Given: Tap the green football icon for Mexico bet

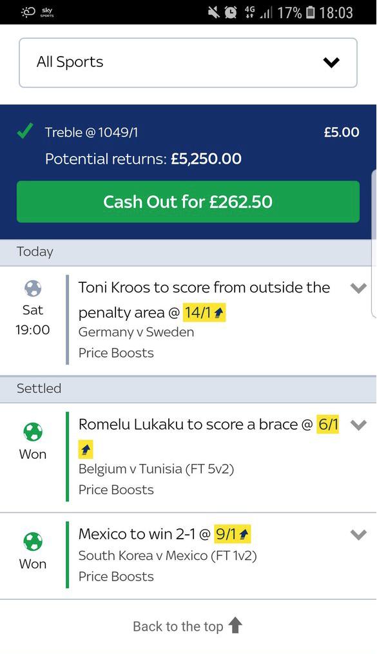Looking at the screenshot, I should click(33, 541).
